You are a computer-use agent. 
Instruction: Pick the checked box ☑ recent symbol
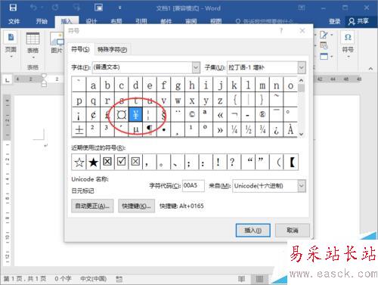point(122,162)
